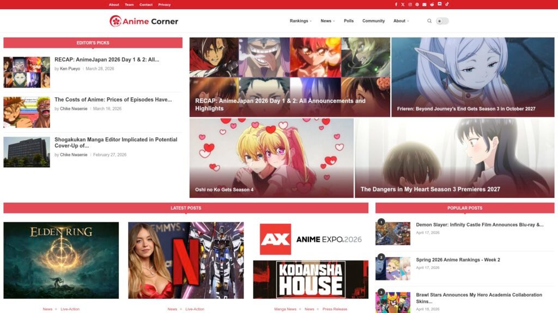Open the Instagram social icon

pyautogui.click(x=410, y=4)
